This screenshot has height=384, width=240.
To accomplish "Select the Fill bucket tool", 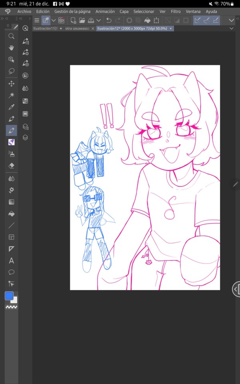I will coord(11,214).
